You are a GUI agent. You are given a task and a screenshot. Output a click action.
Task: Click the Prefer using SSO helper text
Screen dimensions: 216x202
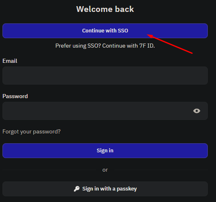[x=105, y=46]
